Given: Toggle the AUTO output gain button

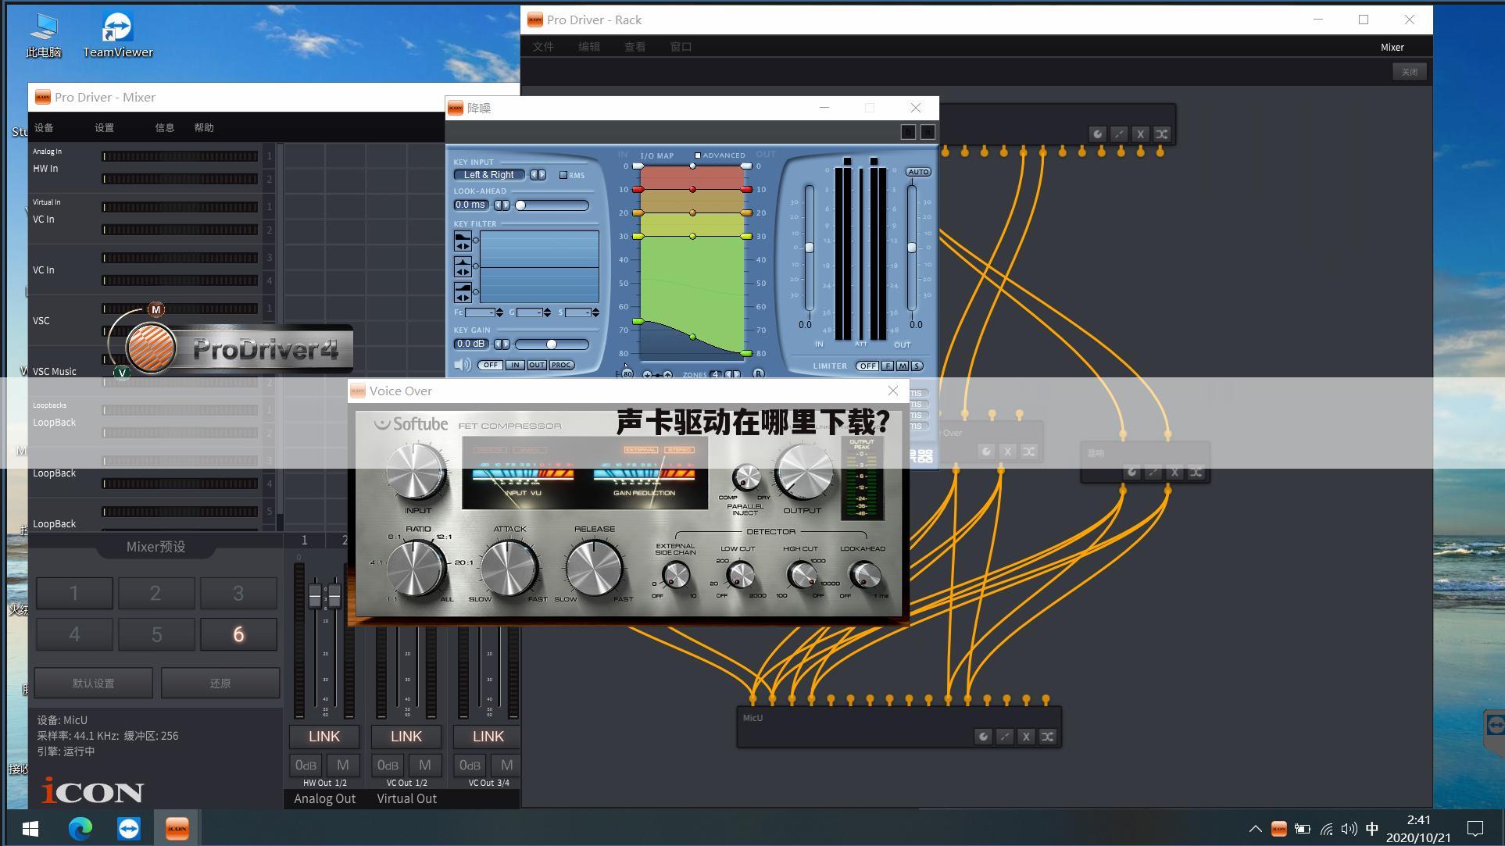Looking at the screenshot, I should click(918, 172).
